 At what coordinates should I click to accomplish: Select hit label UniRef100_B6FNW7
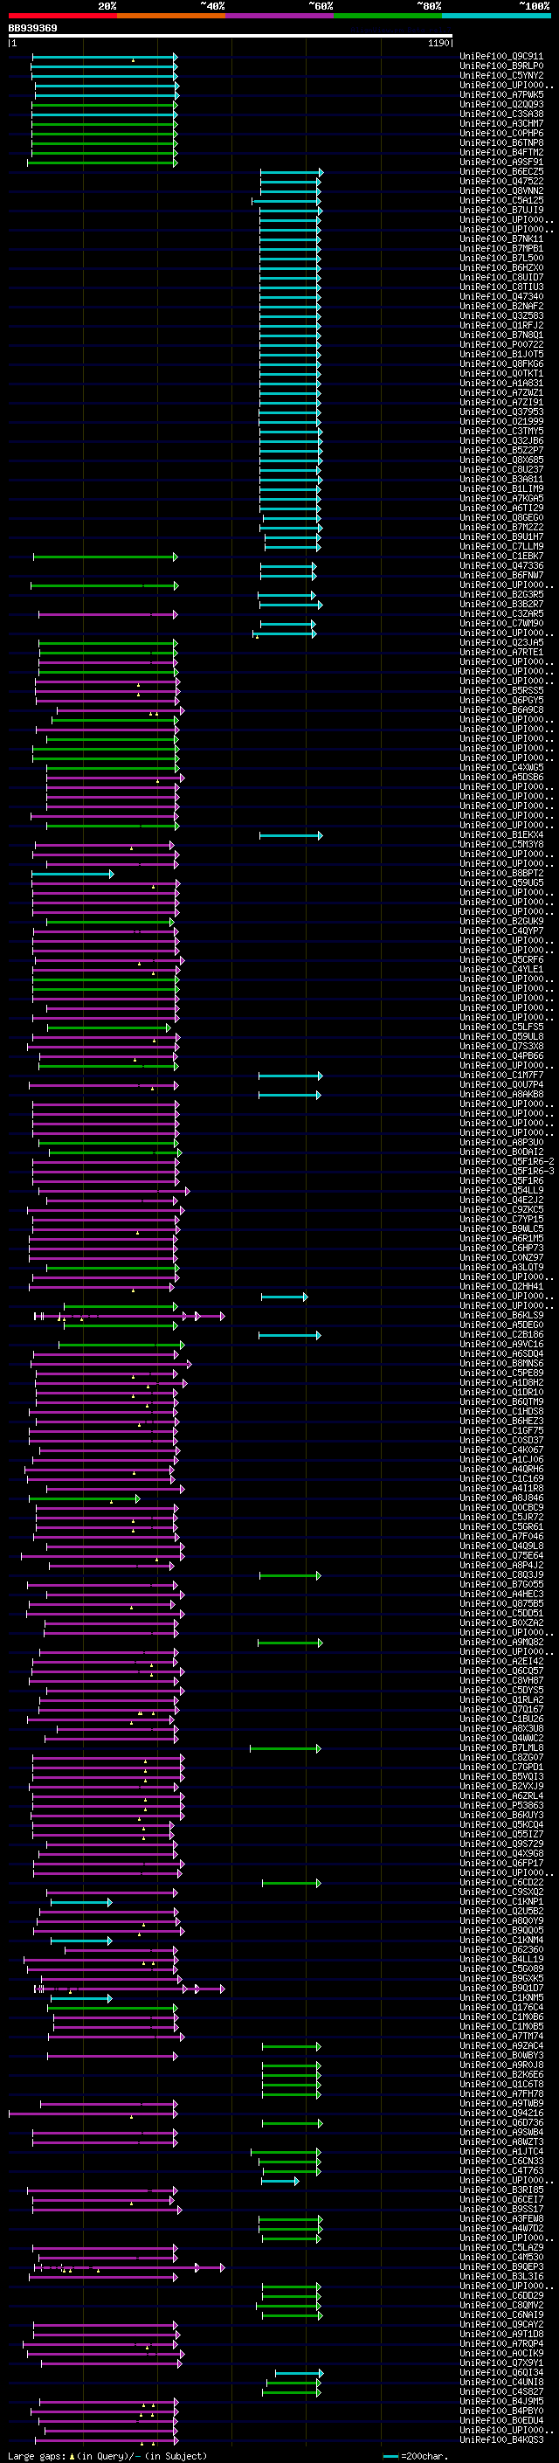pyautogui.click(x=500, y=576)
